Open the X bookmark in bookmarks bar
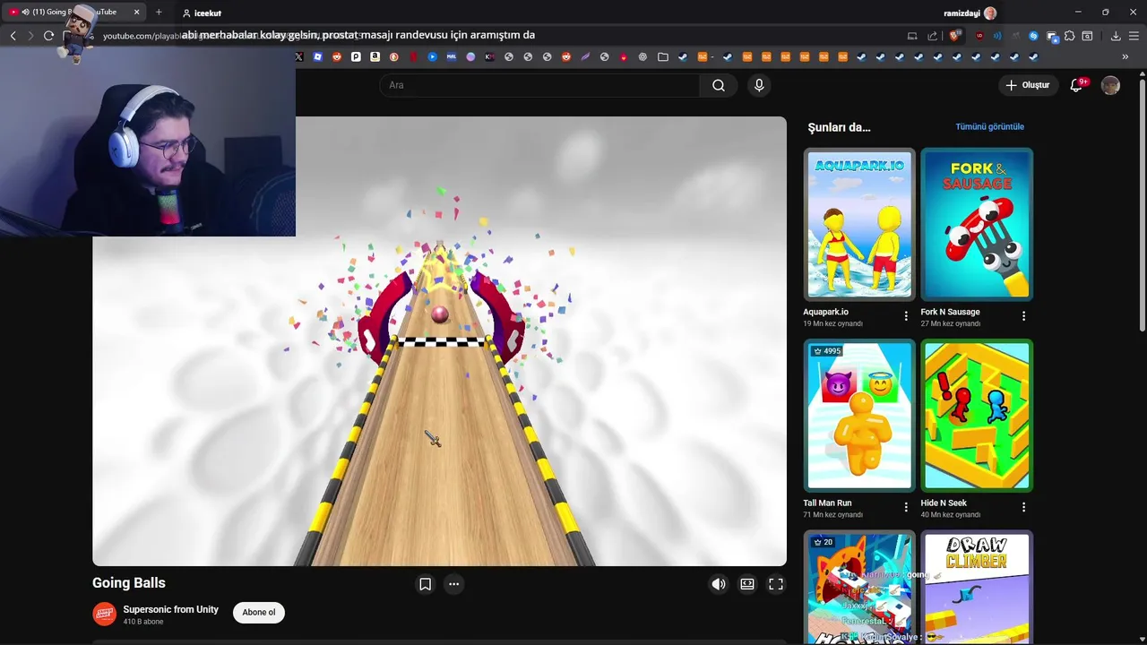This screenshot has width=1147, height=645. point(298,56)
